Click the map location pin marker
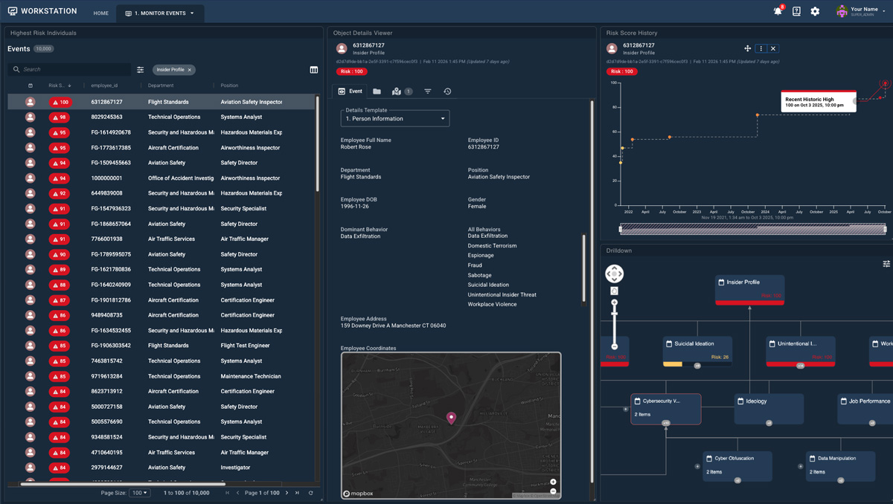893x504 pixels. pyautogui.click(x=451, y=418)
